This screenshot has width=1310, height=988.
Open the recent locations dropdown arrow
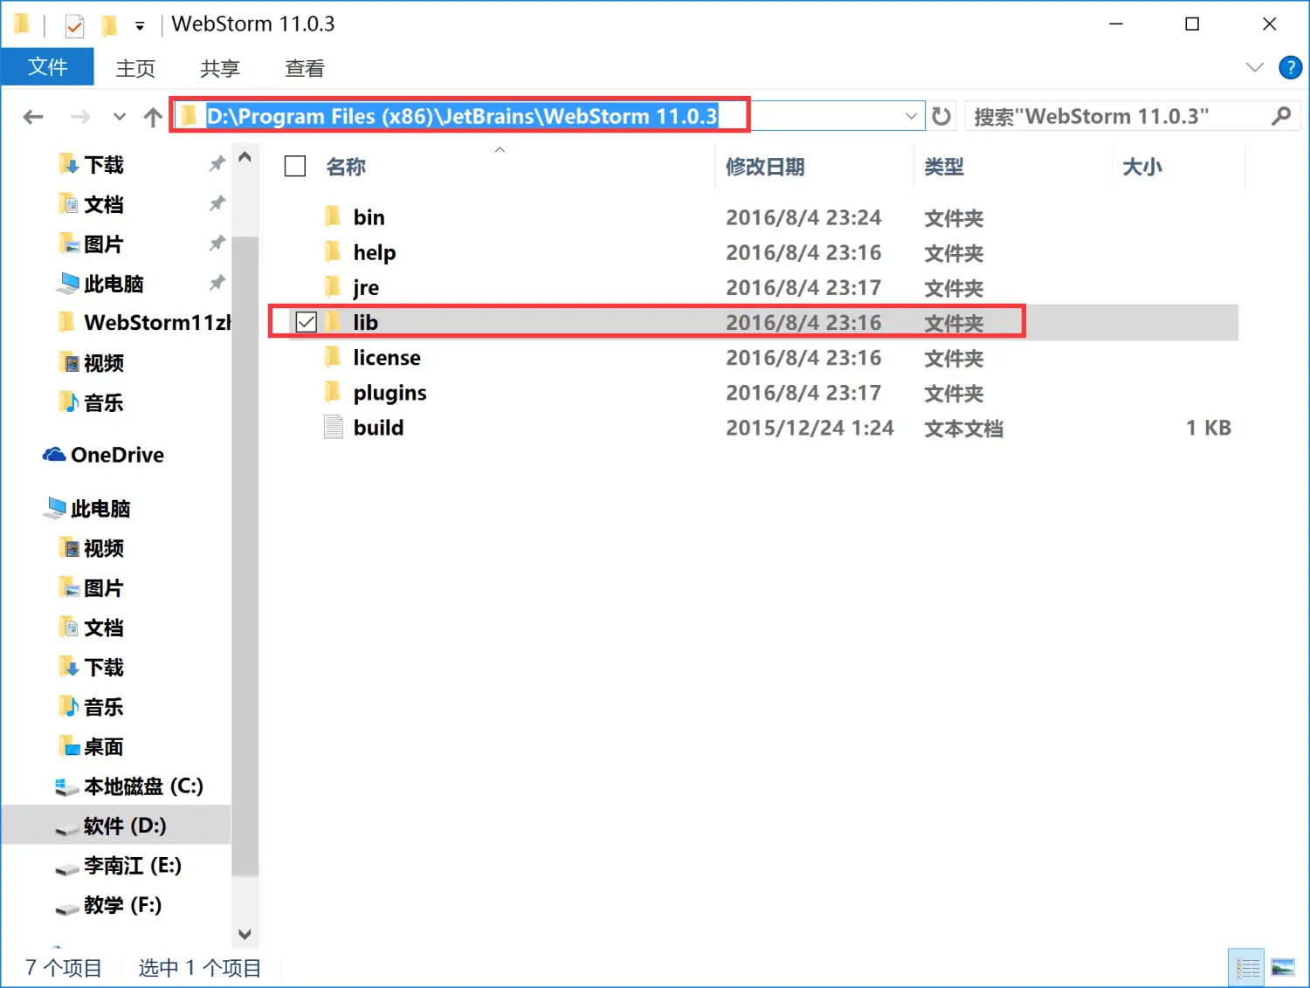pyautogui.click(x=120, y=117)
